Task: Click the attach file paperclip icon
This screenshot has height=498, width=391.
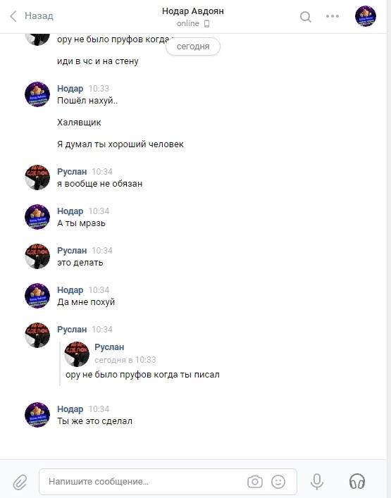Action: (x=20, y=482)
